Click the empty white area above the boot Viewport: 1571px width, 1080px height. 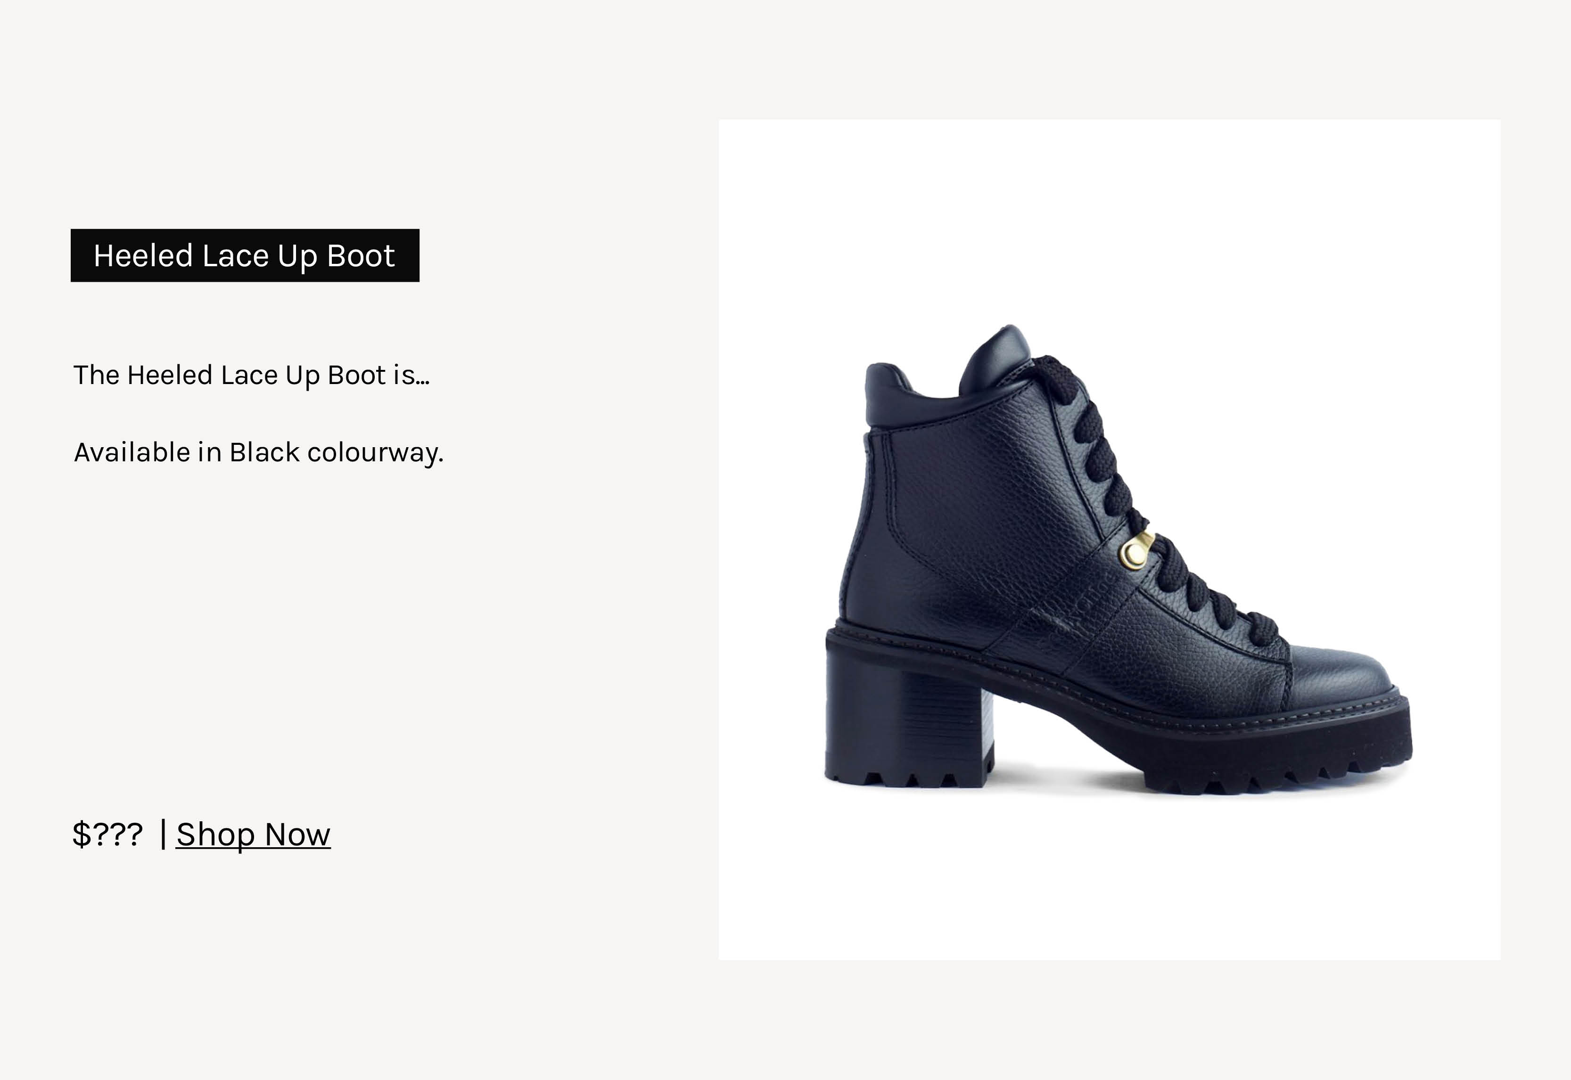[x=1110, y=217]
